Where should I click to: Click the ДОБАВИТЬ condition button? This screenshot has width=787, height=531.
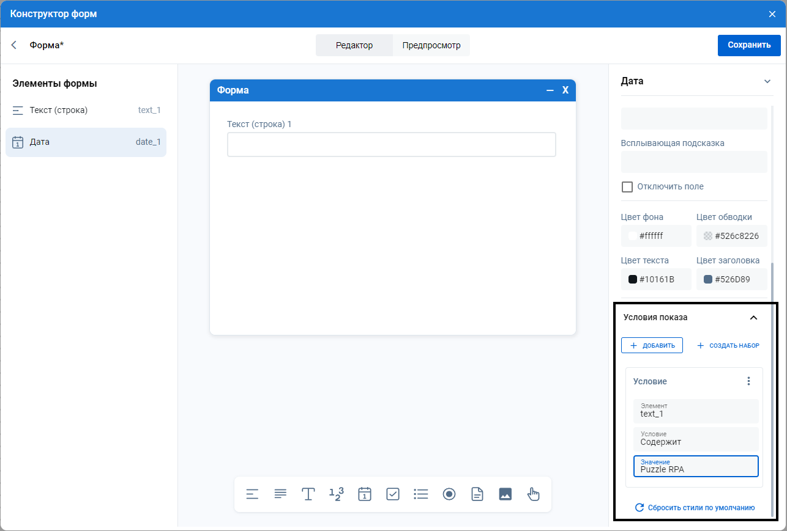point(652,345)
